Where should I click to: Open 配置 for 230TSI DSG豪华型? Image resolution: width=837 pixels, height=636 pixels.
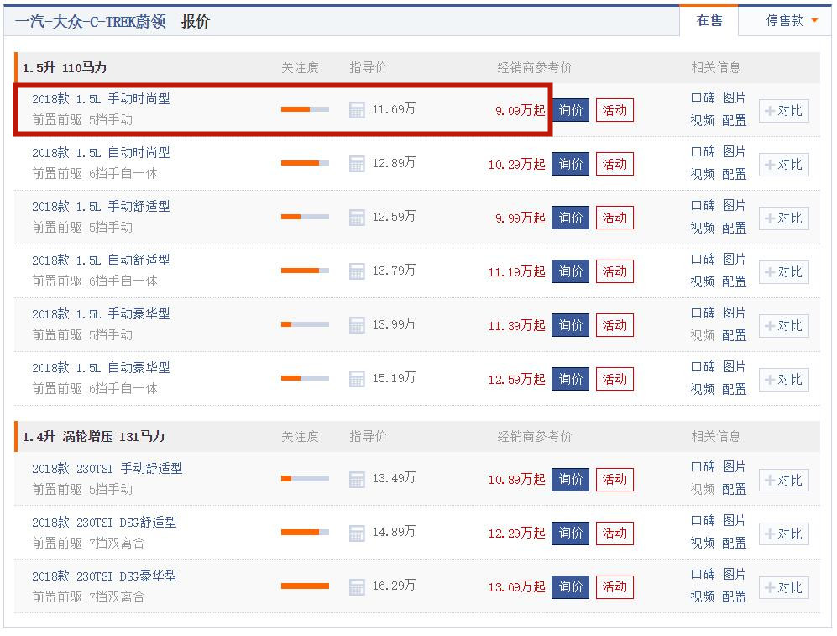click(734, 597)
